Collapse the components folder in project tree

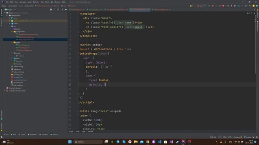tap(12, 31)
